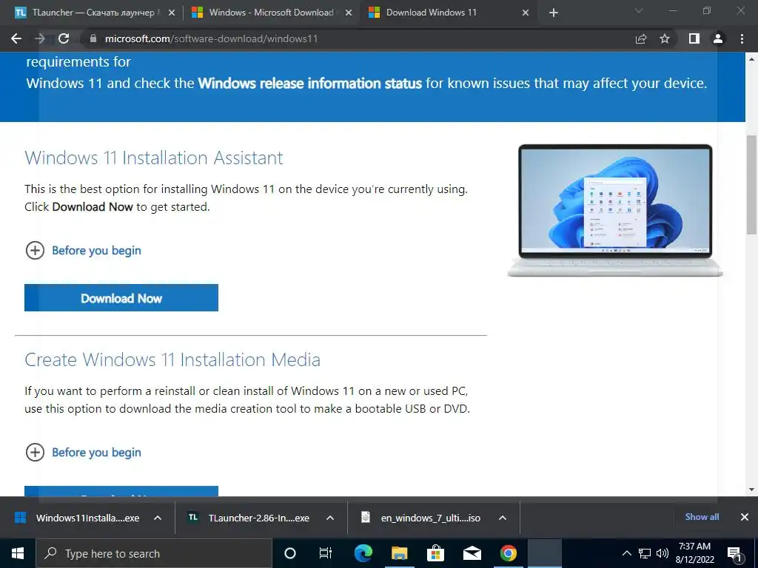Click Download Now for Installation Assistant
Screen dimensions: 758x568
click(x=121, y=298)
